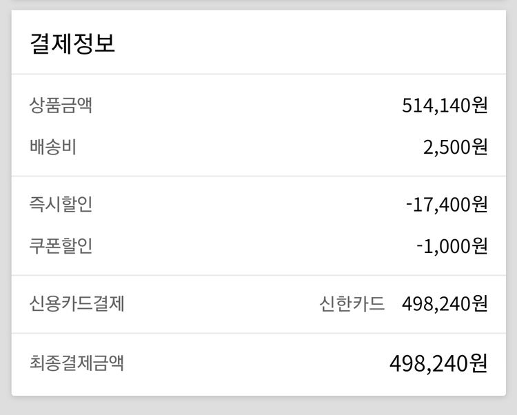
Task: Select the large 498,240원 final total
Action: (438, 363)
